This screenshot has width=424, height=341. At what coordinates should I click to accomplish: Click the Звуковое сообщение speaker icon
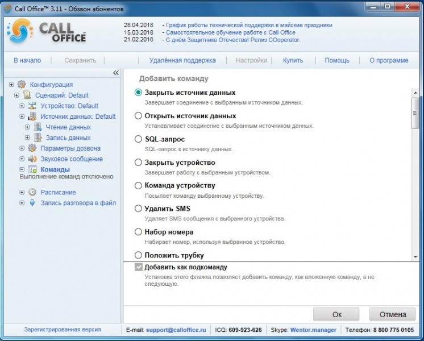[32, 159]
